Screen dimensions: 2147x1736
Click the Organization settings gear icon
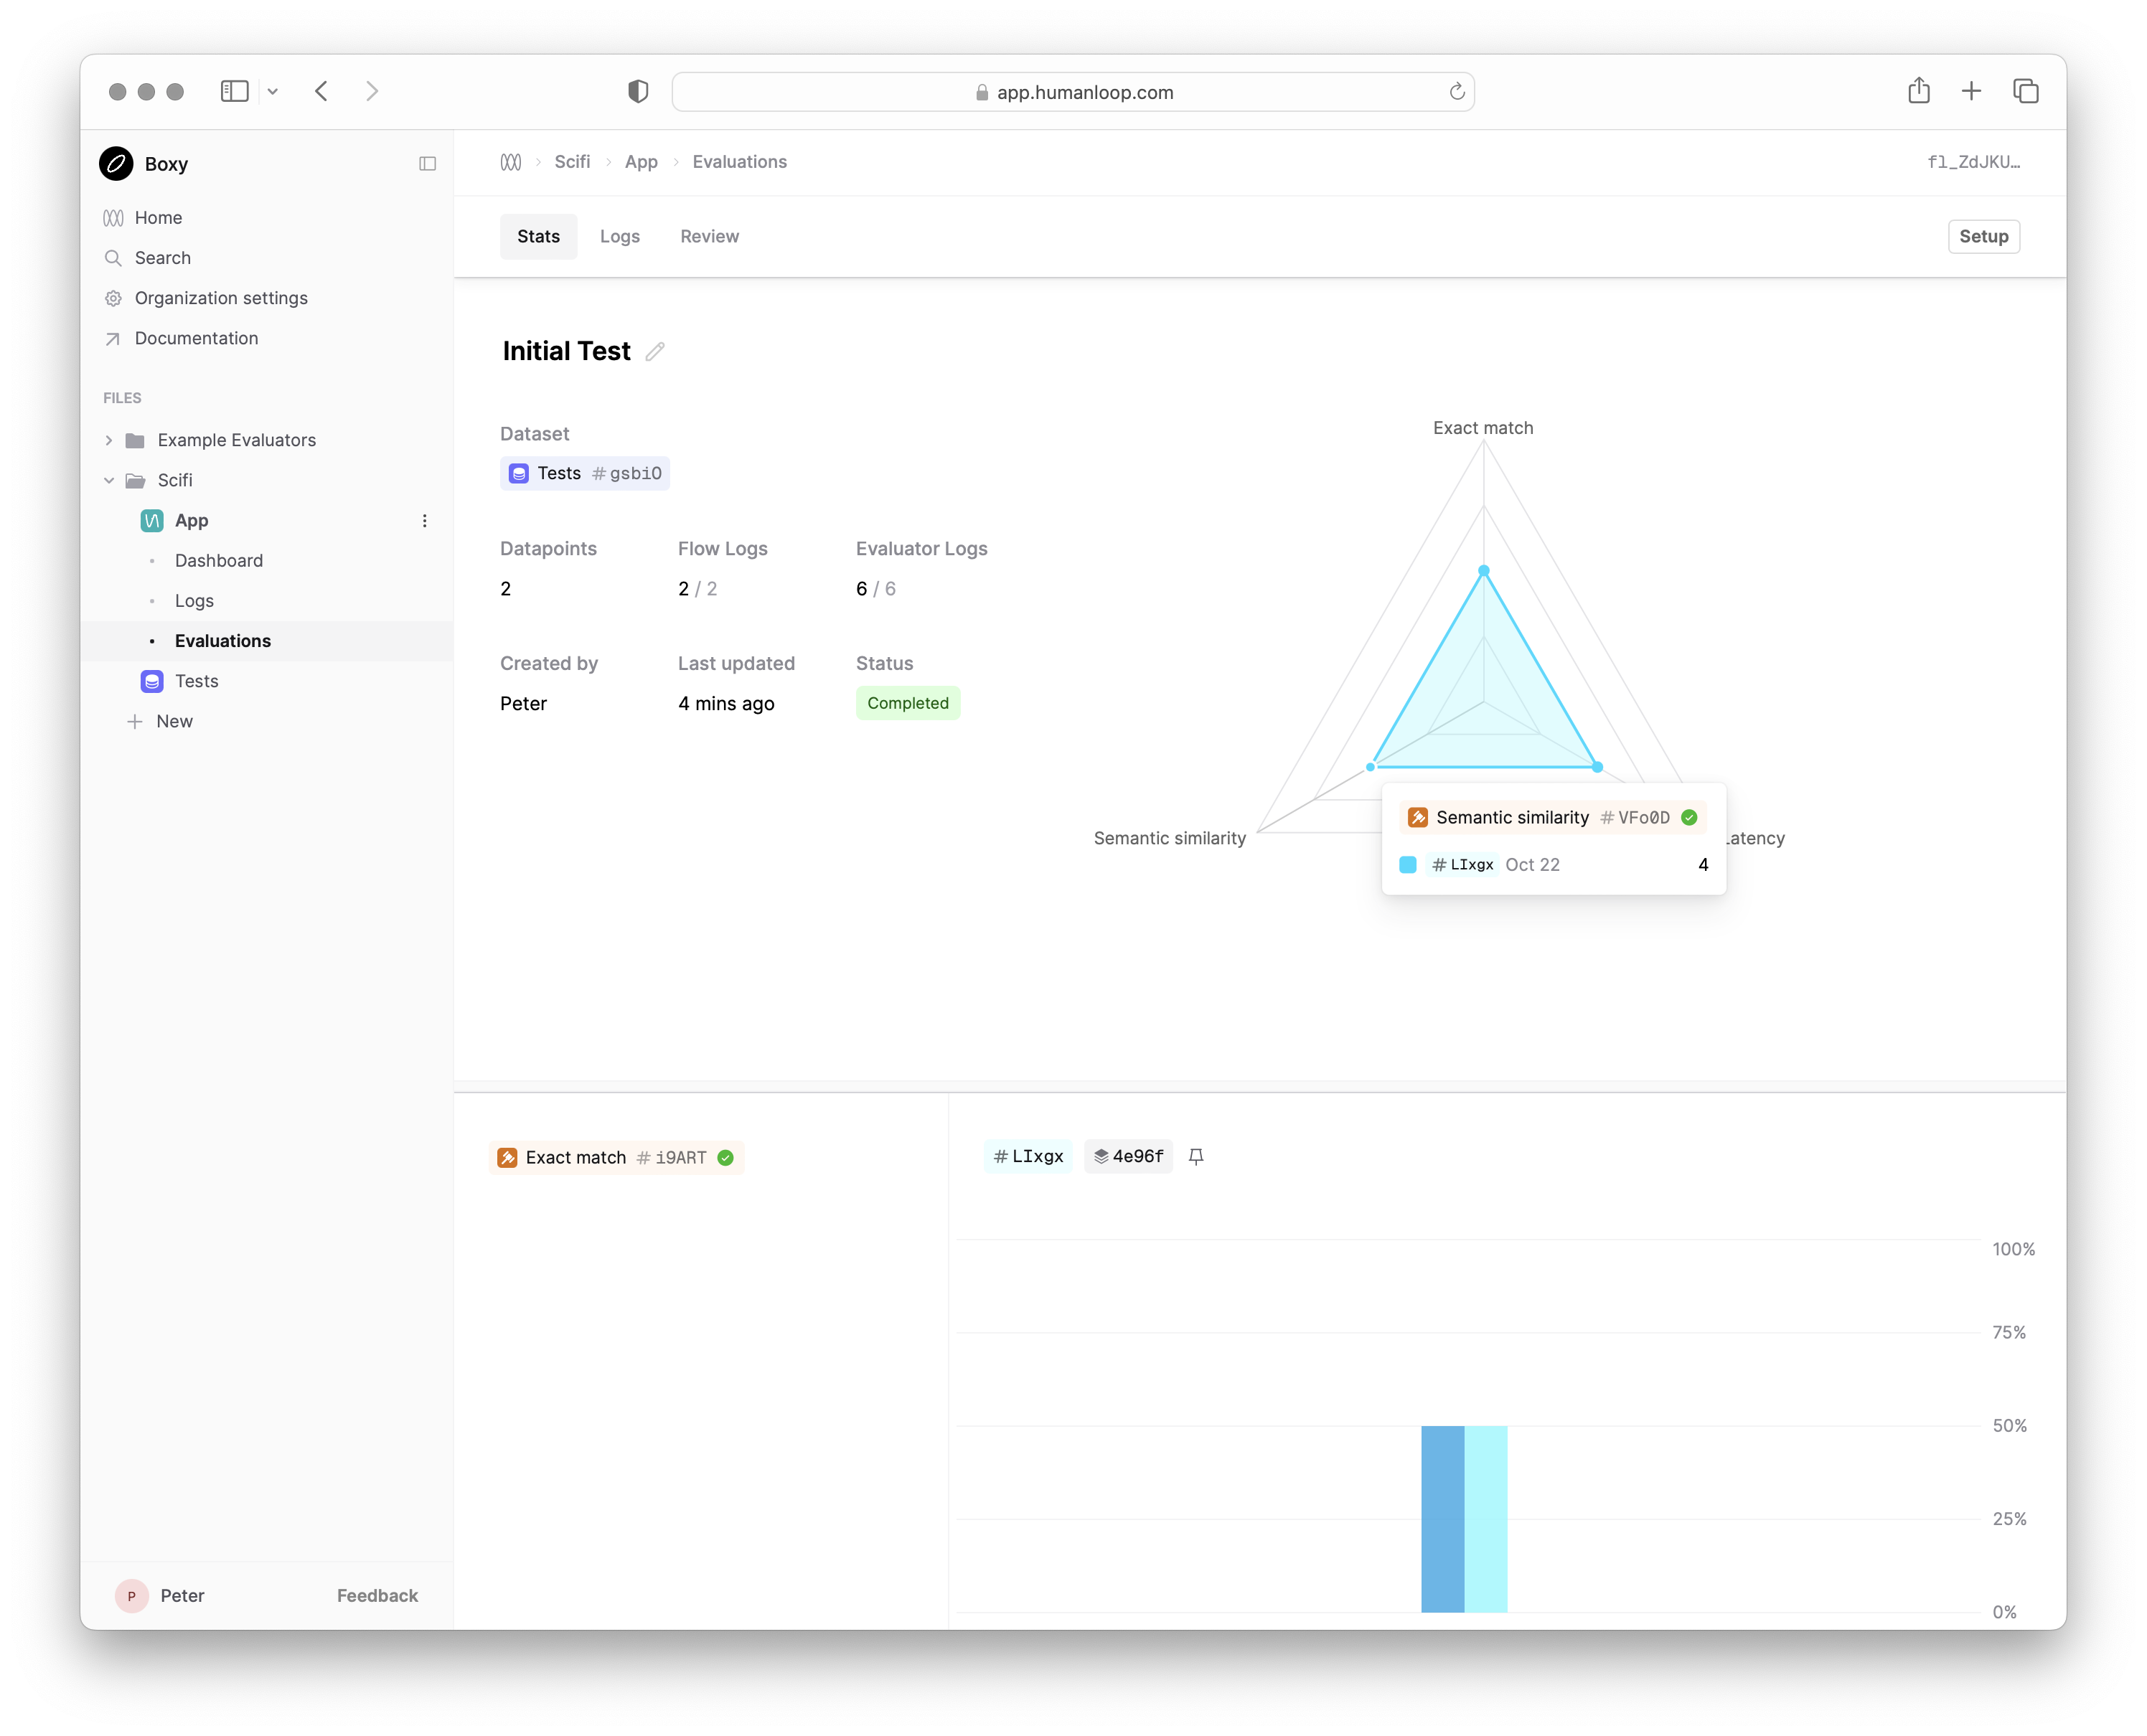[113, 298]
